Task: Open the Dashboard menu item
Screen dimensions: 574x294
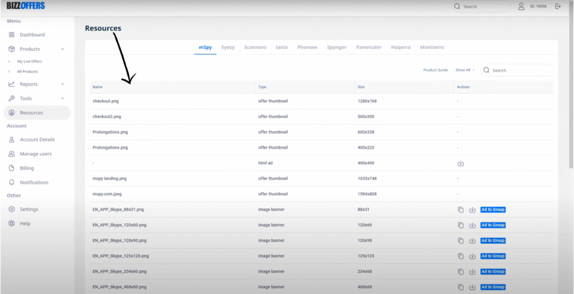Action: click(32, 35)
